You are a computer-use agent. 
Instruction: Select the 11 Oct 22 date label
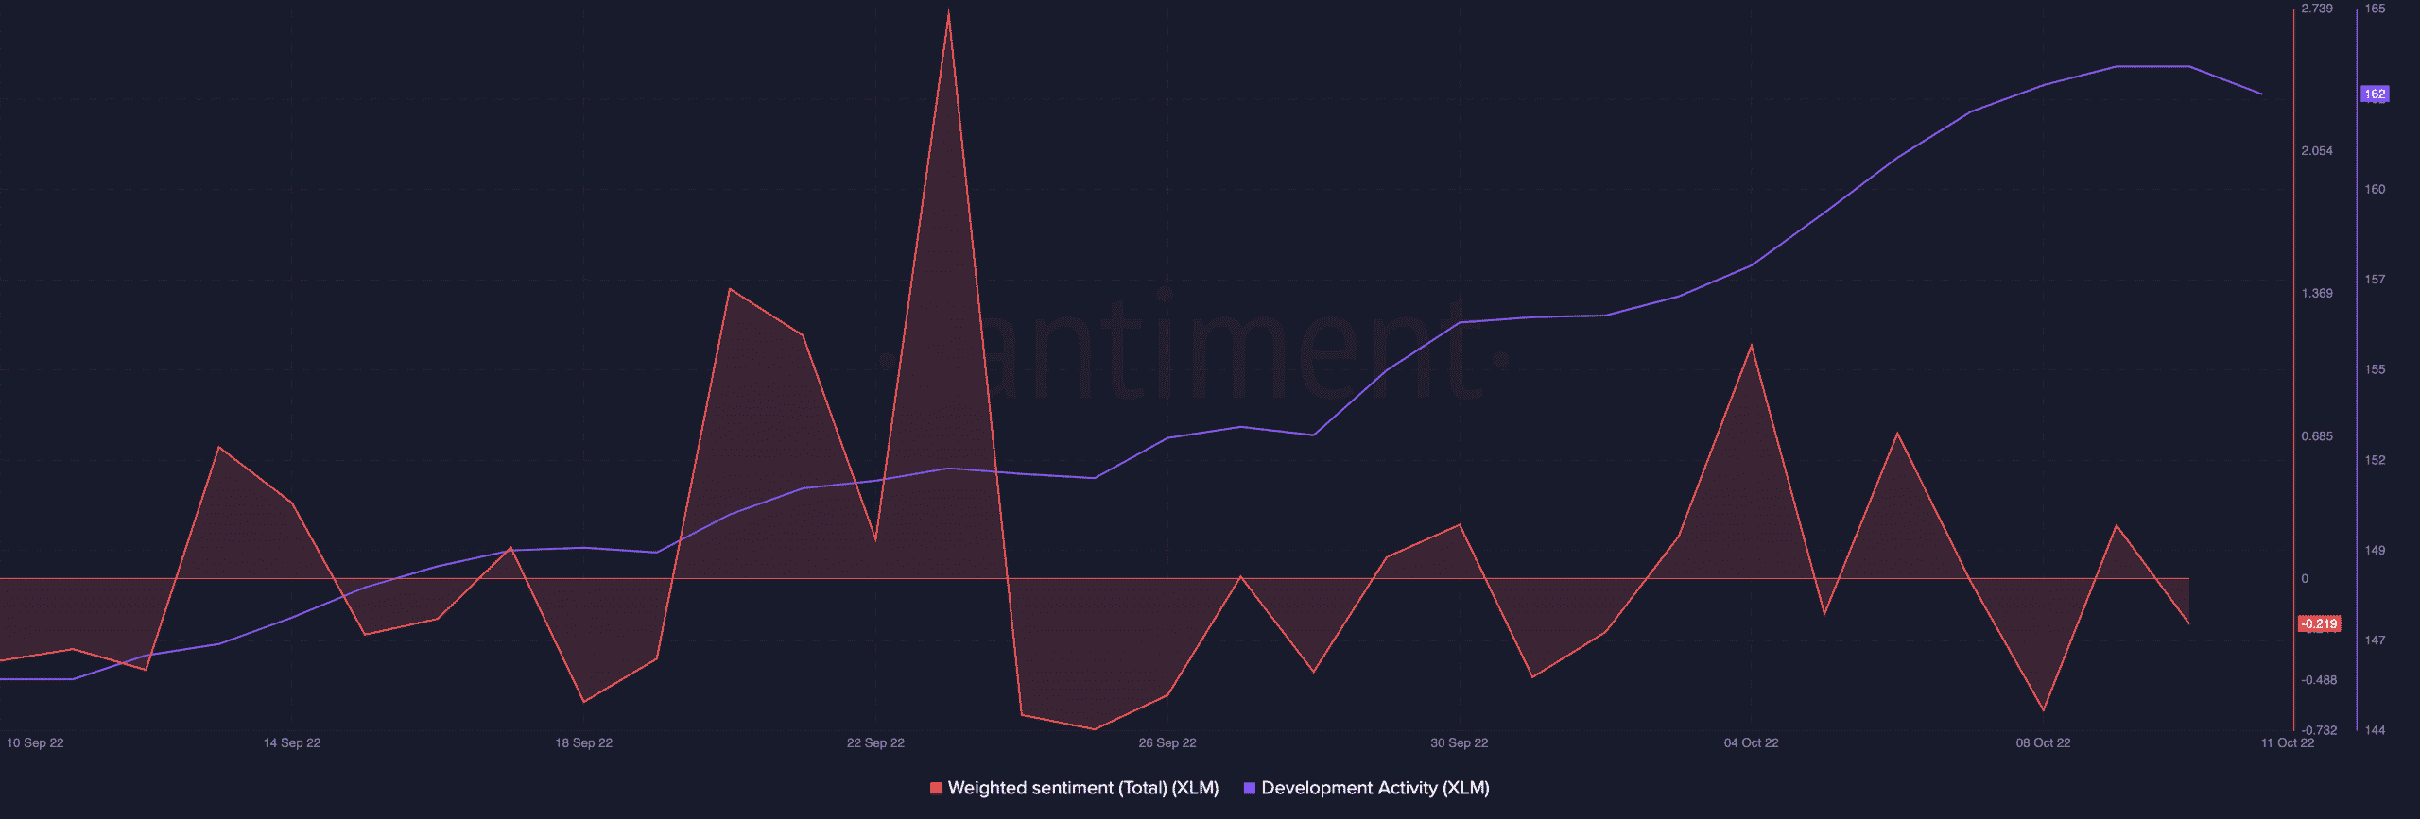(2287, 742)
